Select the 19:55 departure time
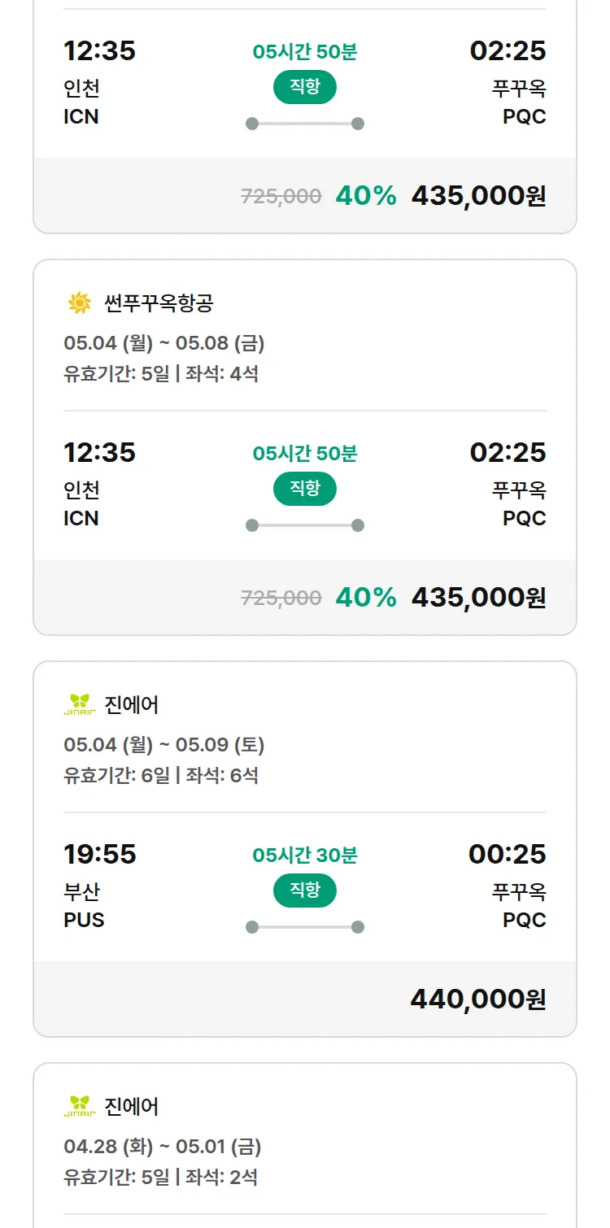The height and width of the screenshot is (1228, 610). [100, 854]
